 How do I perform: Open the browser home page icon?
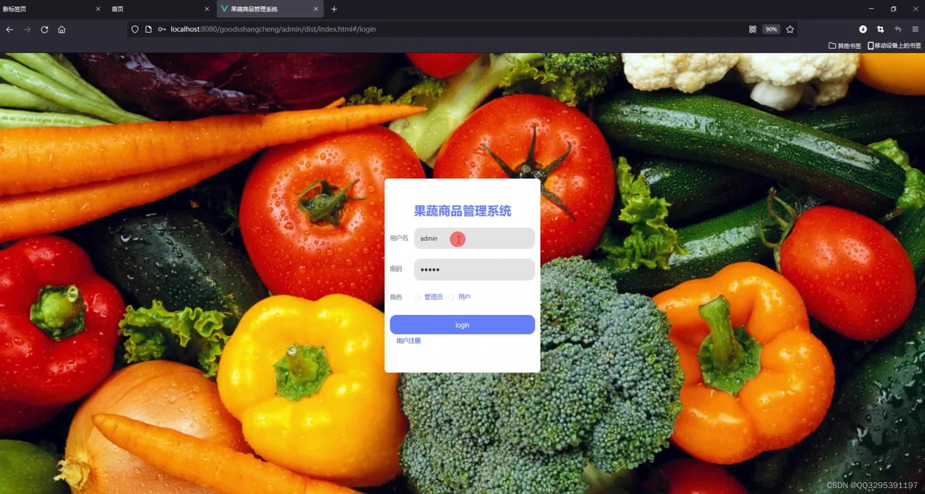[x=62, y=29]
